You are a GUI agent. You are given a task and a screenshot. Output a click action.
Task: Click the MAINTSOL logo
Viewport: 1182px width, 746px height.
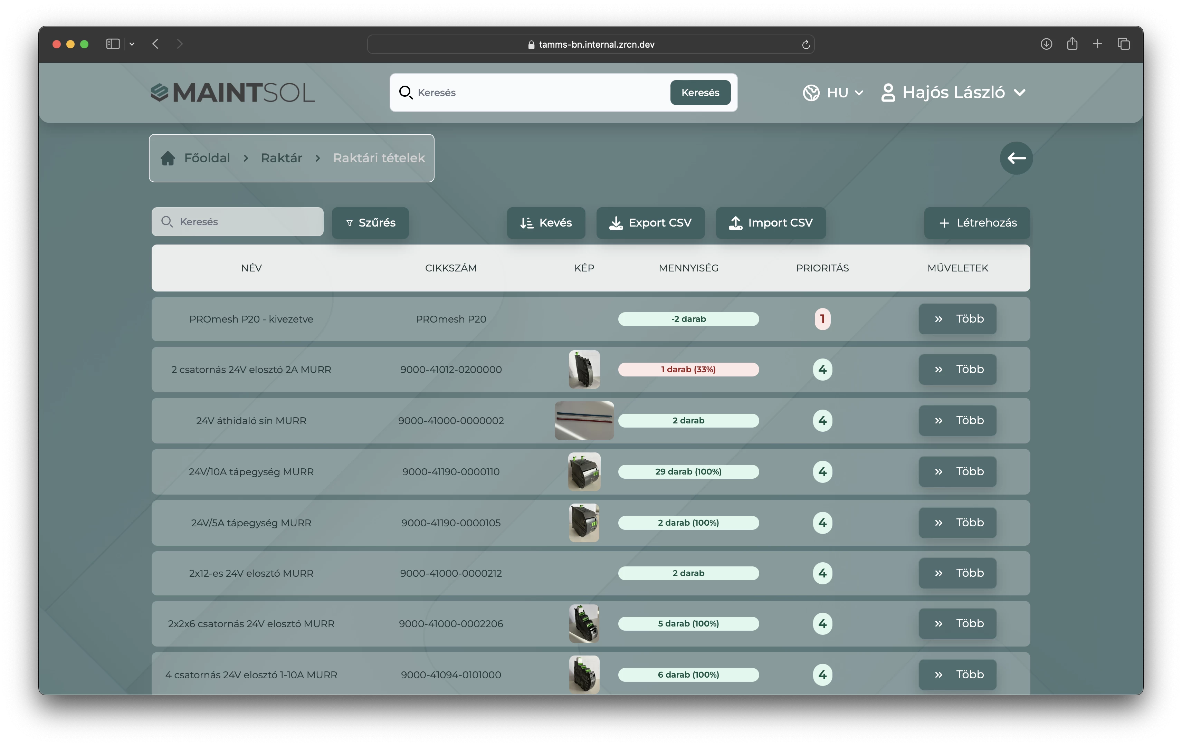[x=232, y=92]
